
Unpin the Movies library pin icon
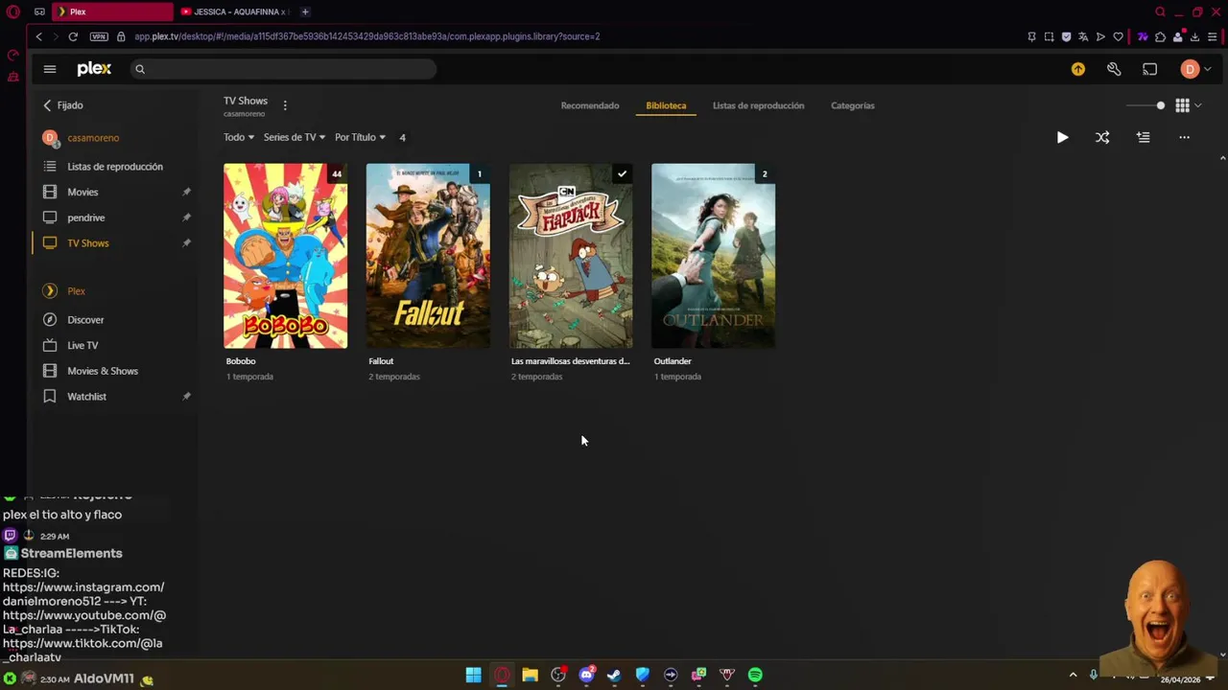[x=186, y=192]
